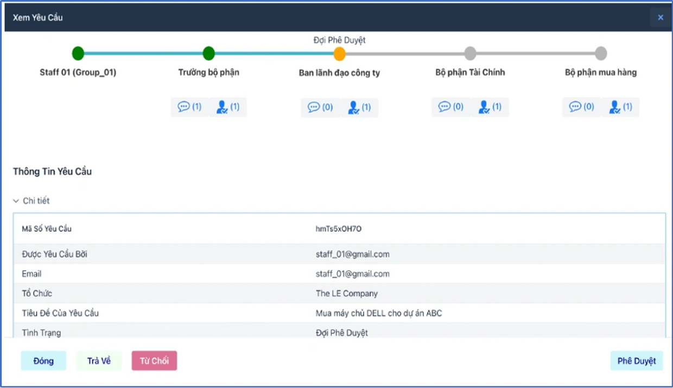The image size is (673, 388).
Task: Open comments for Bộ phận mua hàng
Action: point(582,107)
